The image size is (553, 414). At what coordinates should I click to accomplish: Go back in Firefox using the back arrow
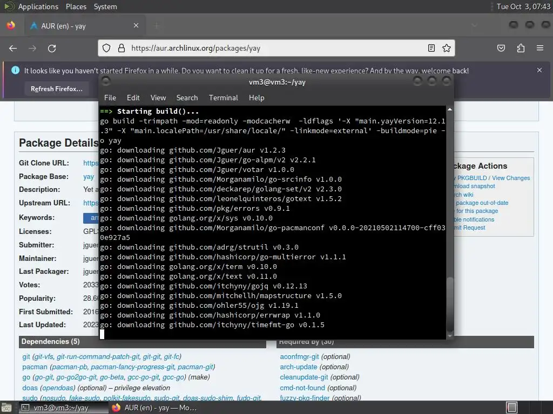coord(13,48)
